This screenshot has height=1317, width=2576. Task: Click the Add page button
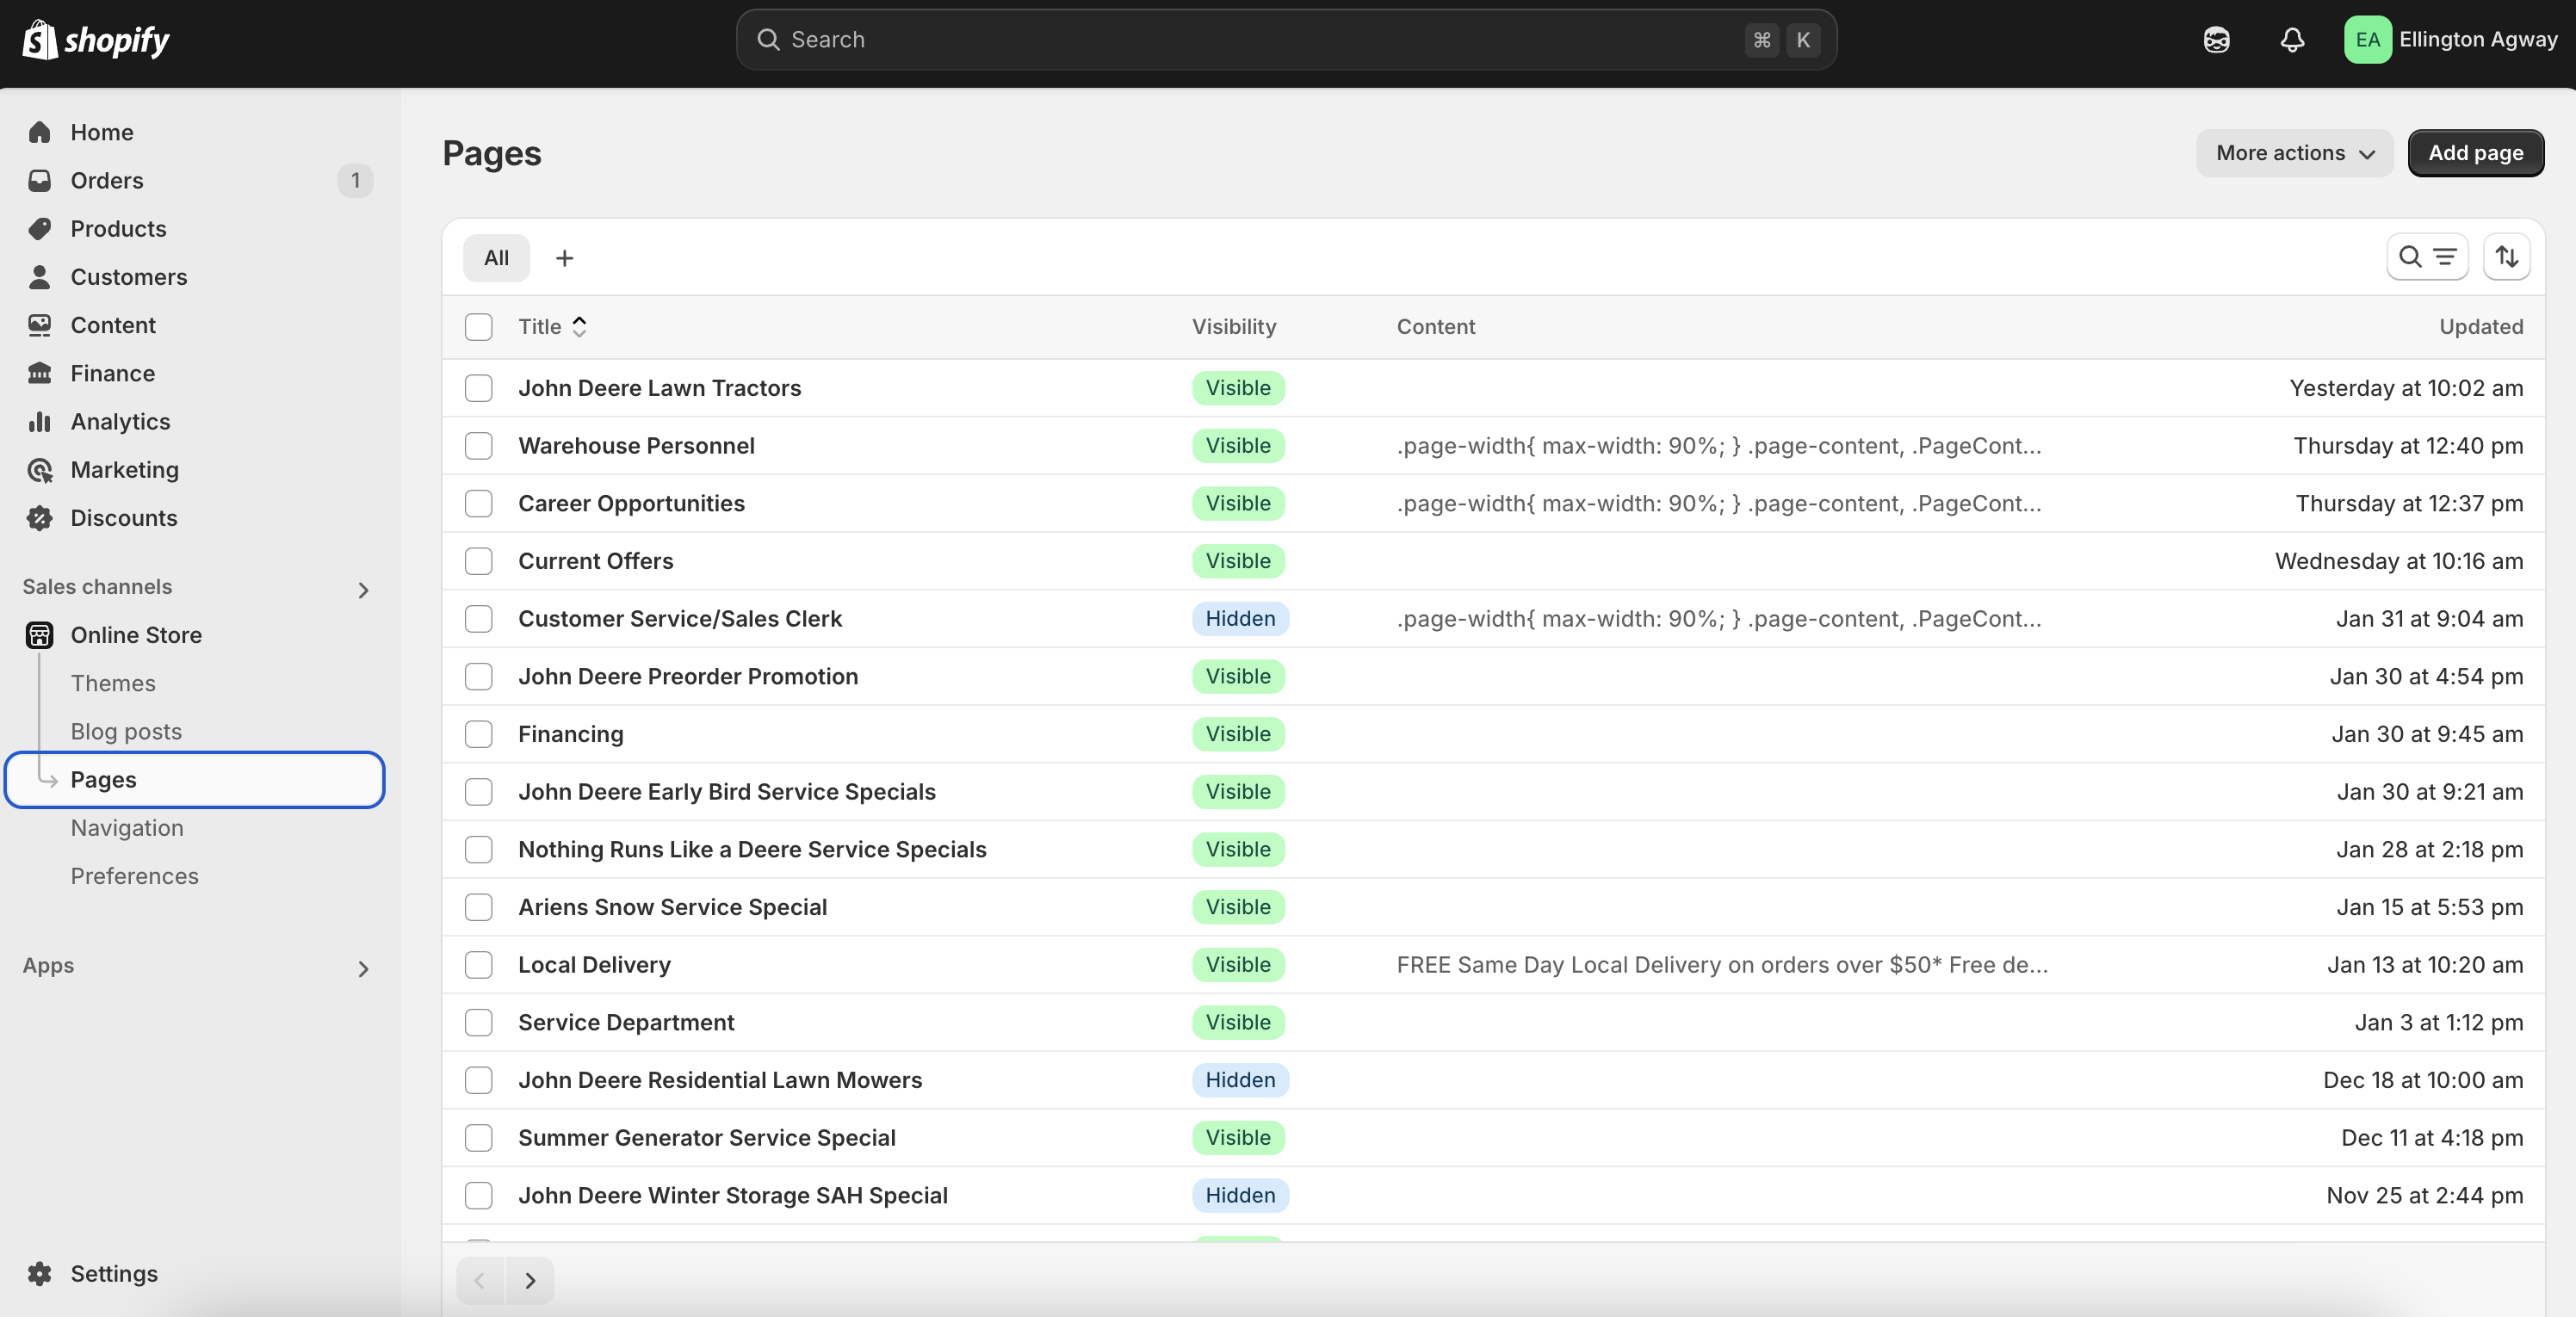tap(2475, 153)
